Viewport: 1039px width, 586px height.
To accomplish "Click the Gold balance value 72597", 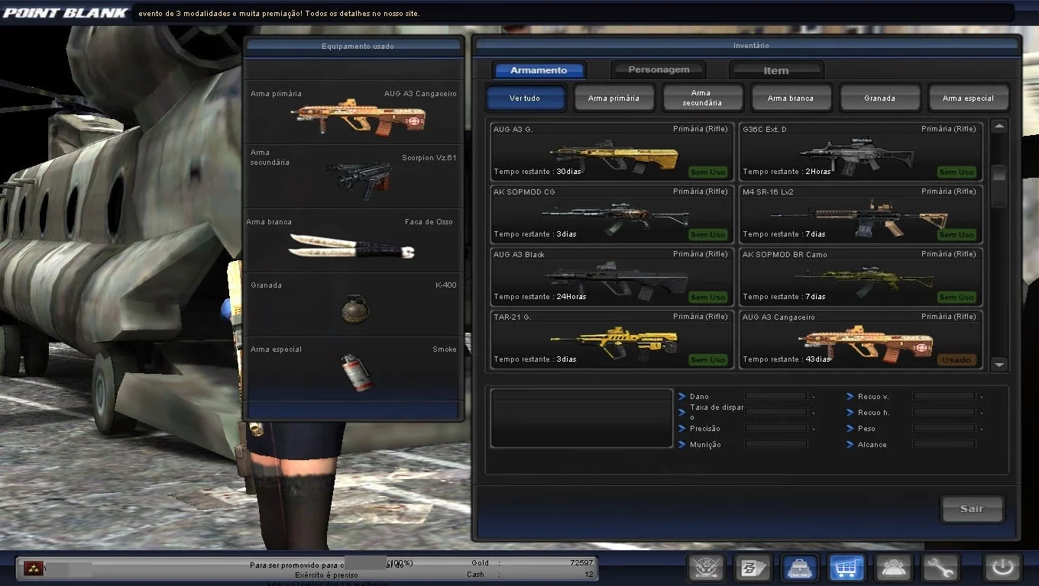I will [581, 563].
